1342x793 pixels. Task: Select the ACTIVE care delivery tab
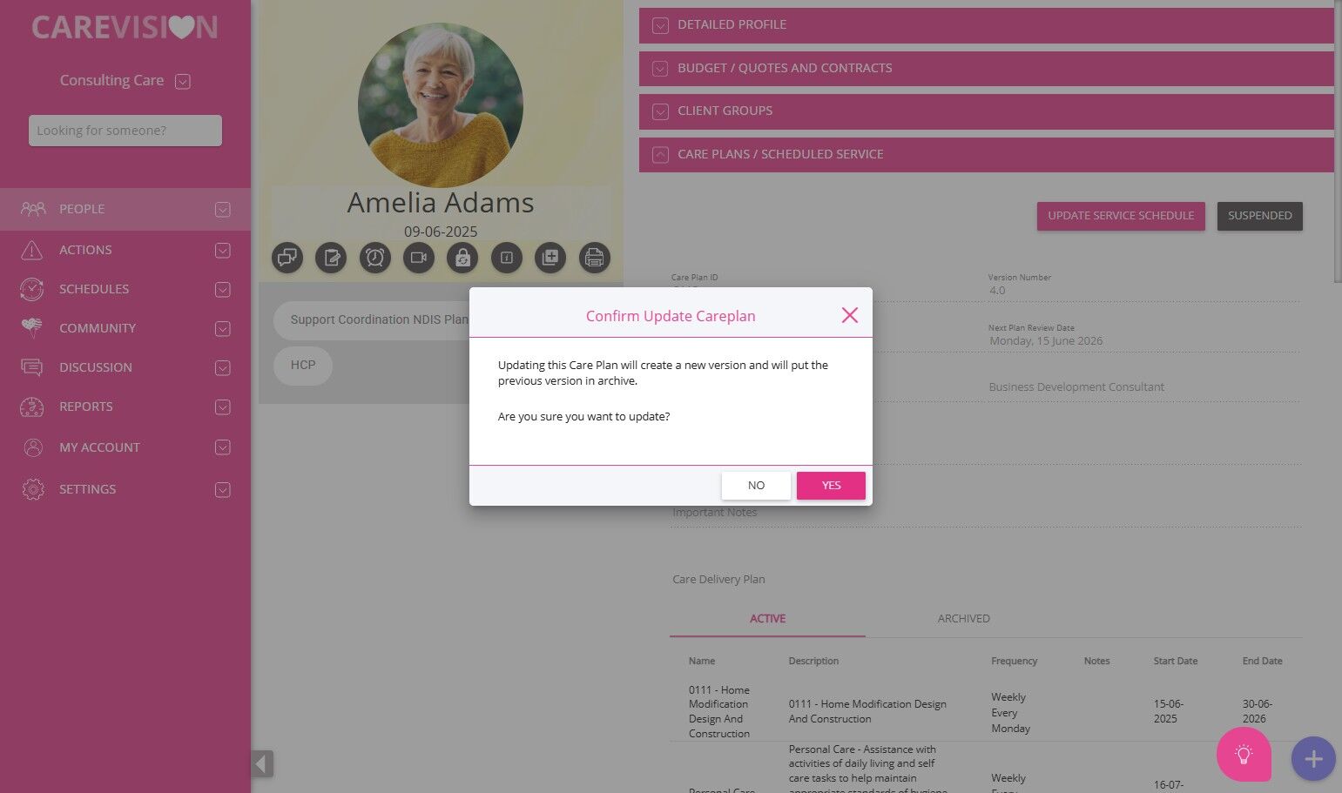coord(767,619)
